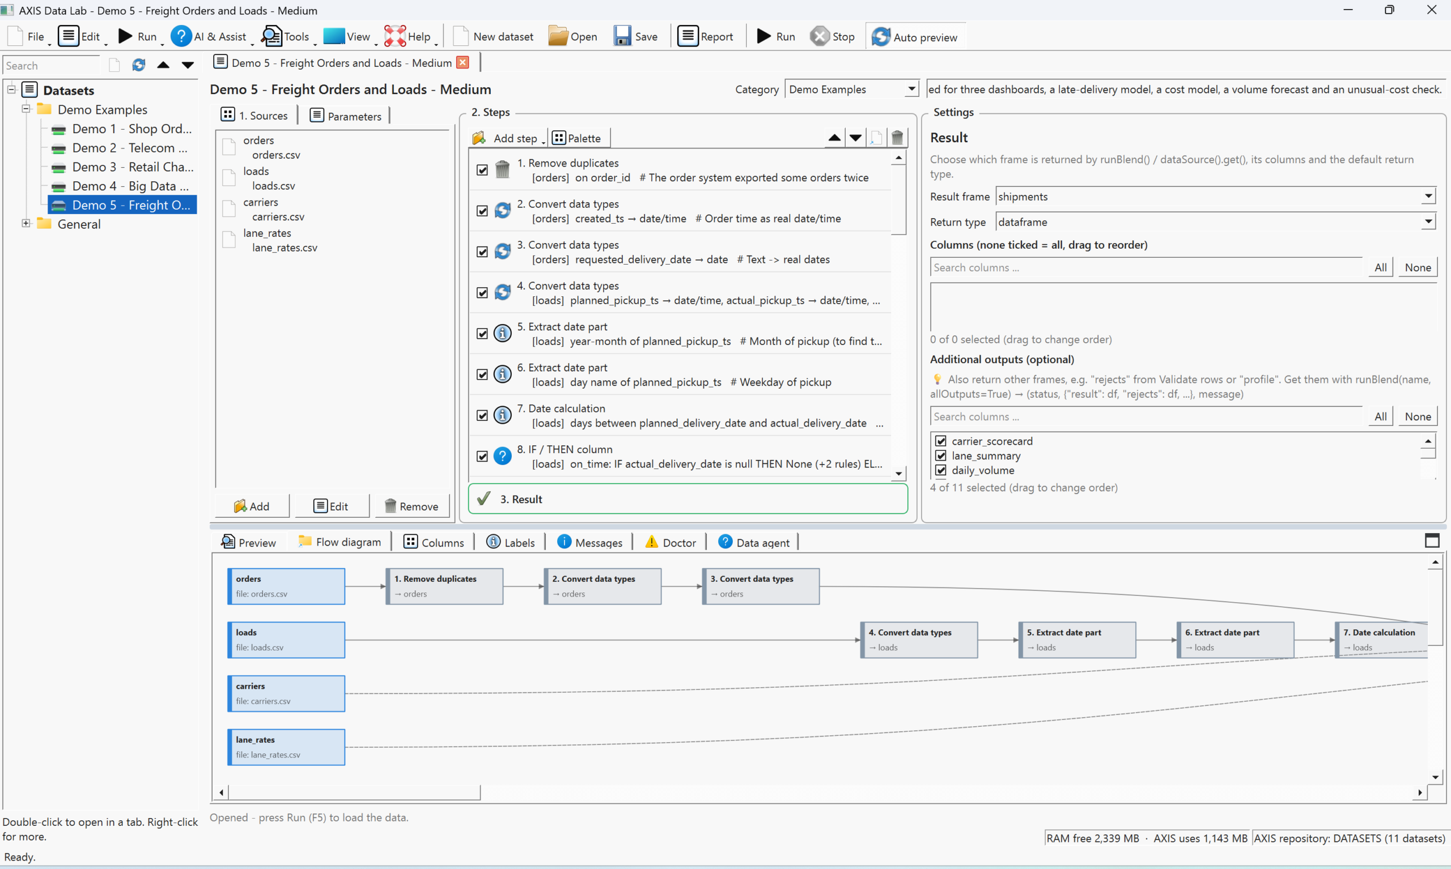The image size is (1451, 869).
Task: Click New dataset toolbar icon
Action: point(460,36)
